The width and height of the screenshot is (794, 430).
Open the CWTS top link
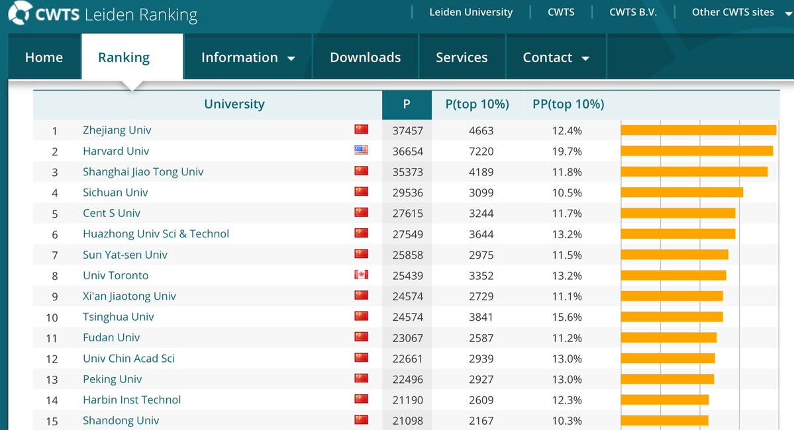point(561,12)
